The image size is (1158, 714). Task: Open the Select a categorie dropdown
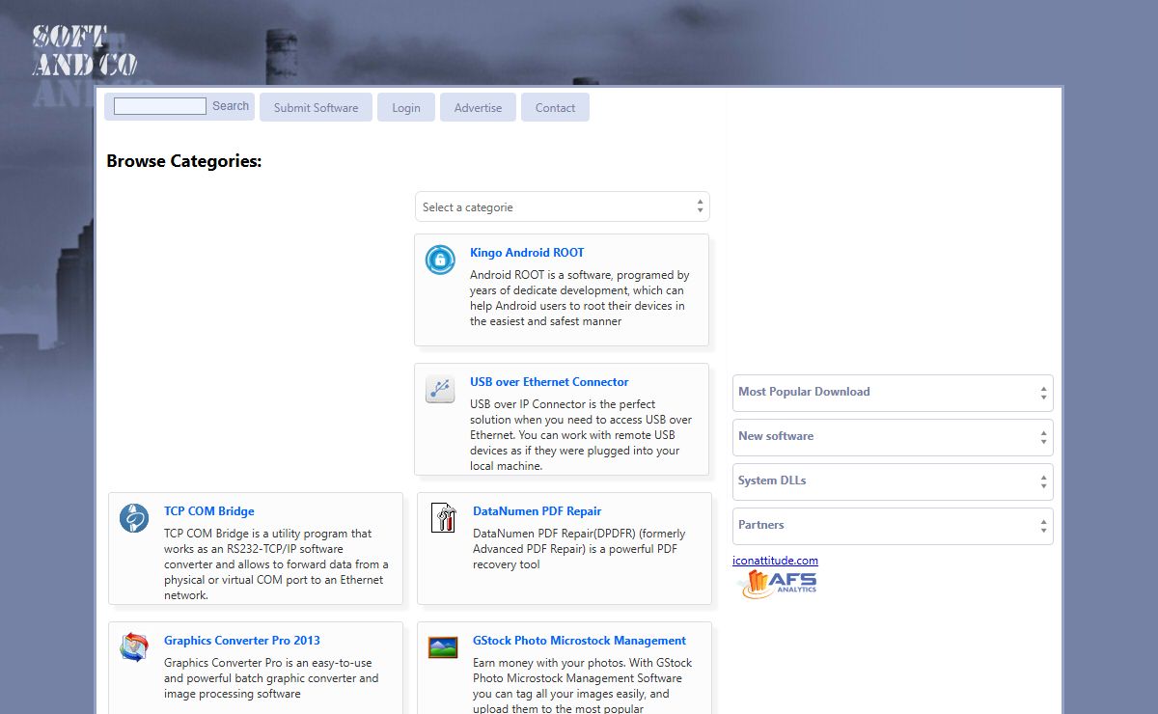click(563, 206)
